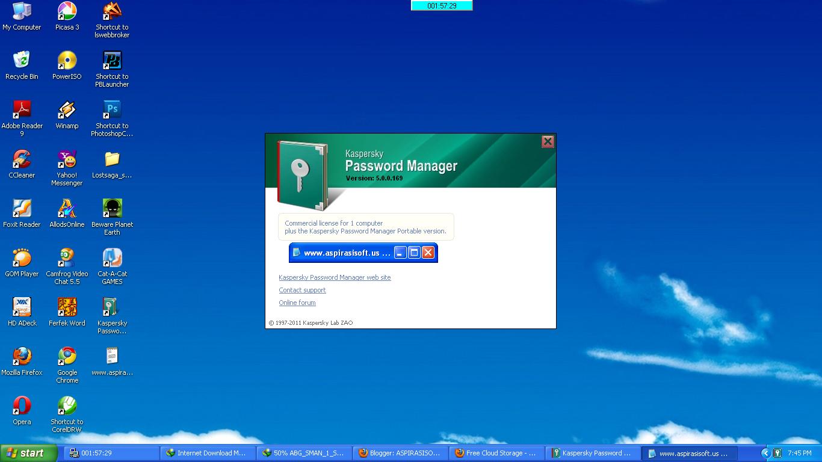Open Shortcut to CorelDRW

pyautogui.click(x=67, y=414)
